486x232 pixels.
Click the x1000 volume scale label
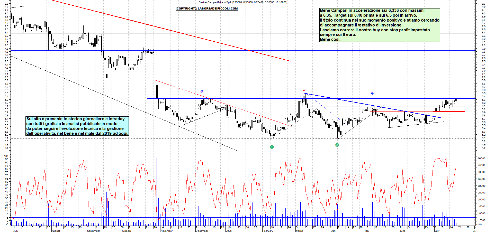click(479, 224)
